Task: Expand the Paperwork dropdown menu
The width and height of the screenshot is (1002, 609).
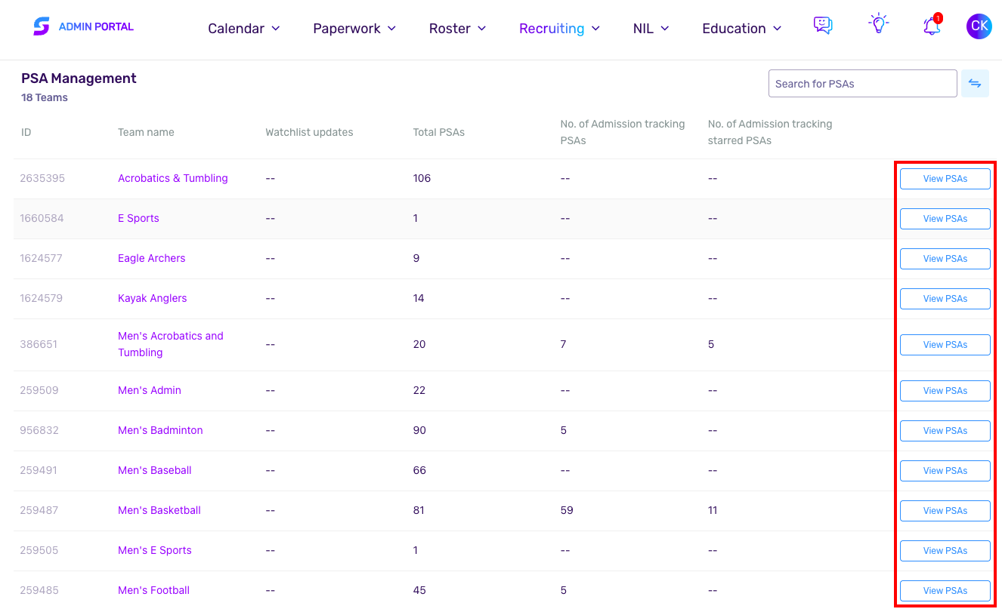Action: 354,29
